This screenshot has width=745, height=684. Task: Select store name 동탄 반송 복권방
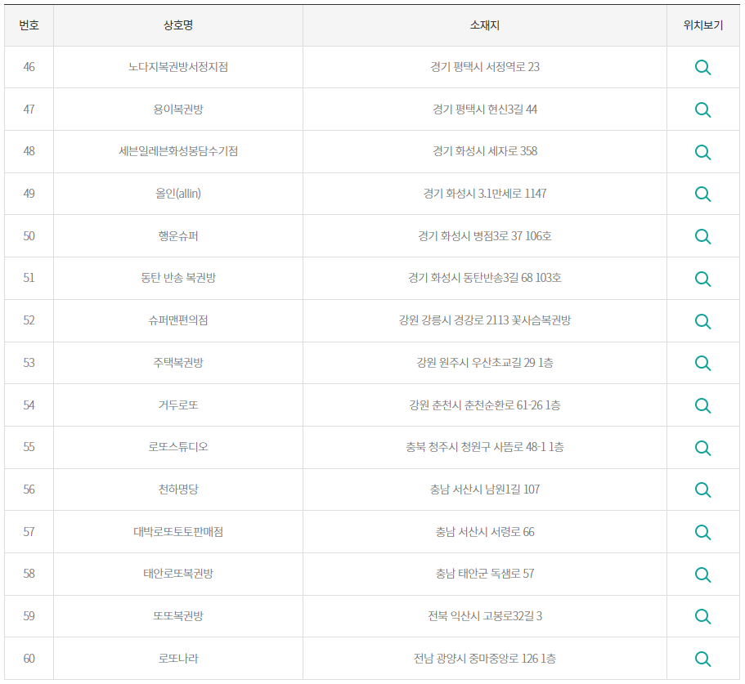[x=178, y=278]
